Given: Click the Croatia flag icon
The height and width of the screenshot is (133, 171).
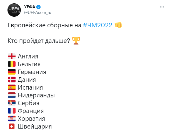Looking at the screenshot, I should coord(12,119).
